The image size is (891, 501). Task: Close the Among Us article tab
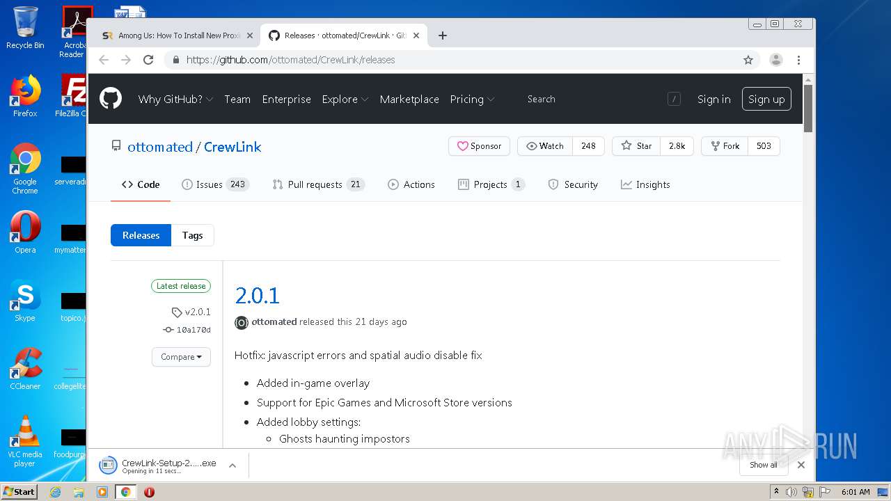[x=249, y=35]
